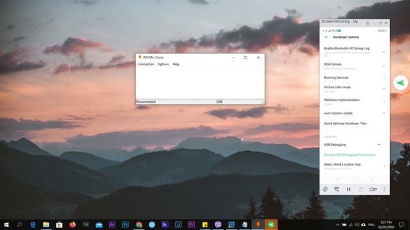
Task: Open the Select Mock Location App chevron
Action: (384, 166)
